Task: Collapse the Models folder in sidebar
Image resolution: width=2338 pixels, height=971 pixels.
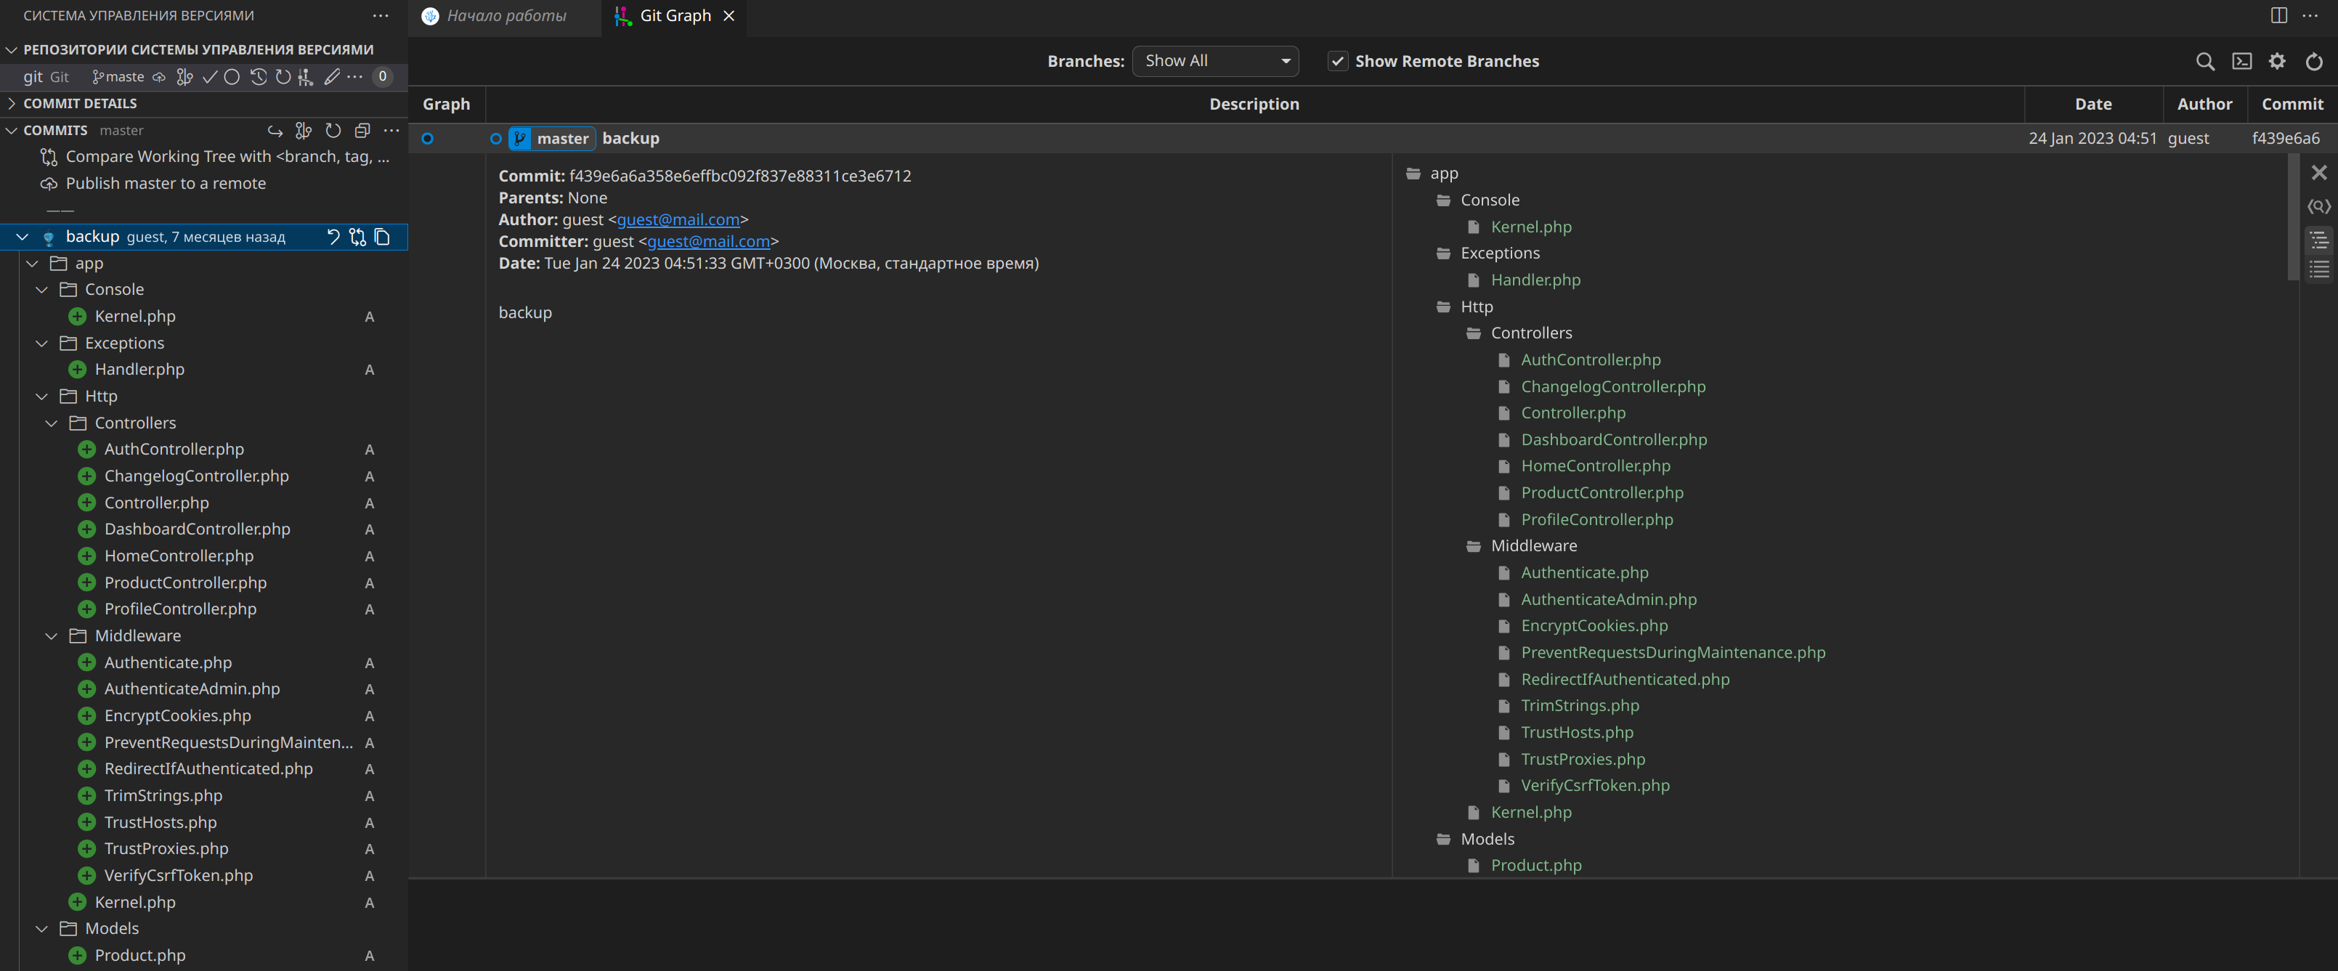Action: (x=41, y=928)
